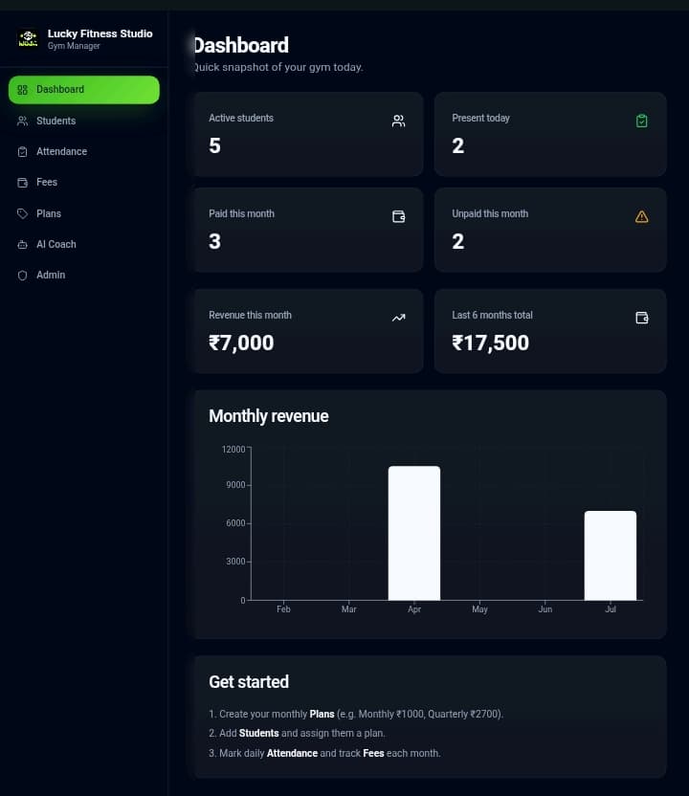Click the July revenue bar
The image size is (689, 796).
point(611,555)
